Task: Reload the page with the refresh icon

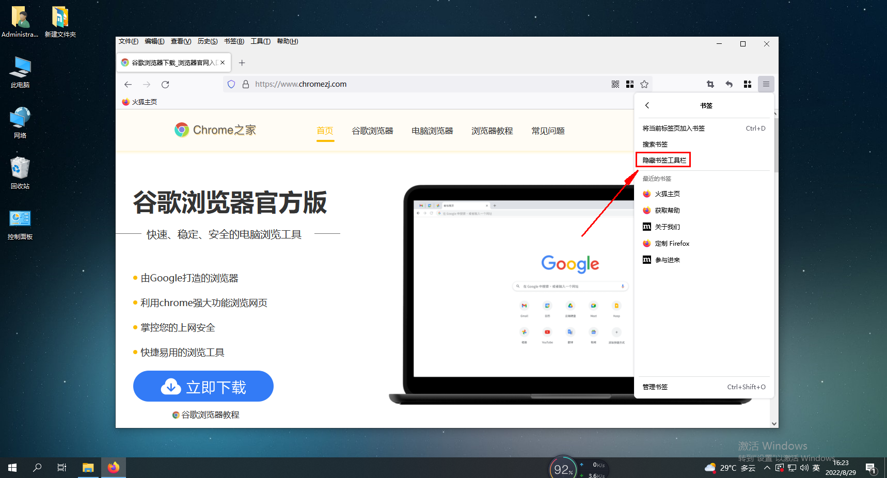Action: point(165,84)
